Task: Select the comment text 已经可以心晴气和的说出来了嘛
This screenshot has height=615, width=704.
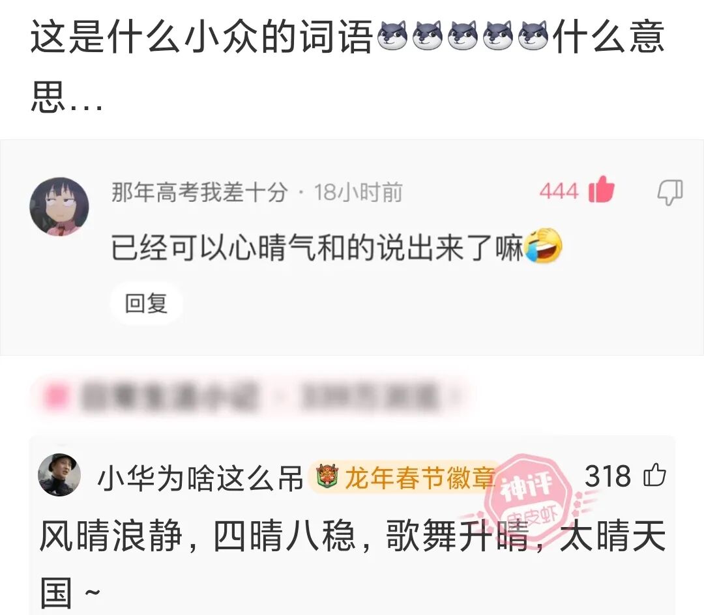Action: tap(317, 247)
